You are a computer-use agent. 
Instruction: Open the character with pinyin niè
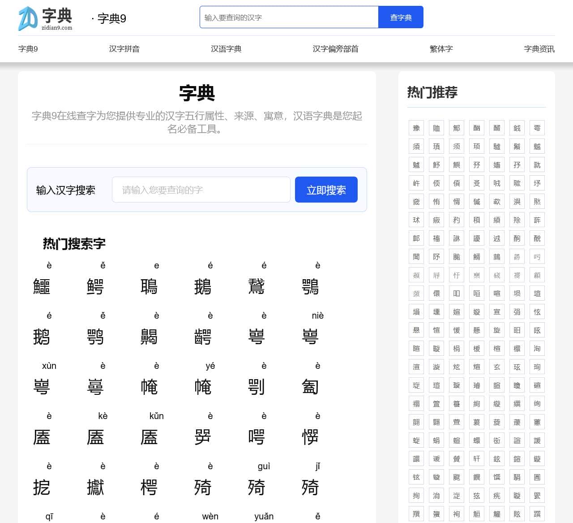point(311,336)
